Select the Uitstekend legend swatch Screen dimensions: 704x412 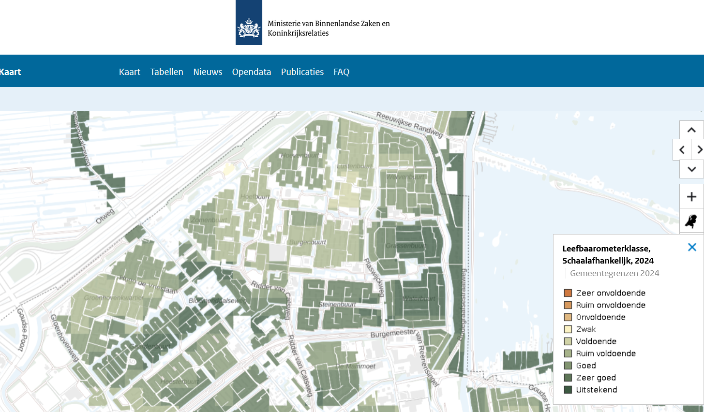point(568,390)
